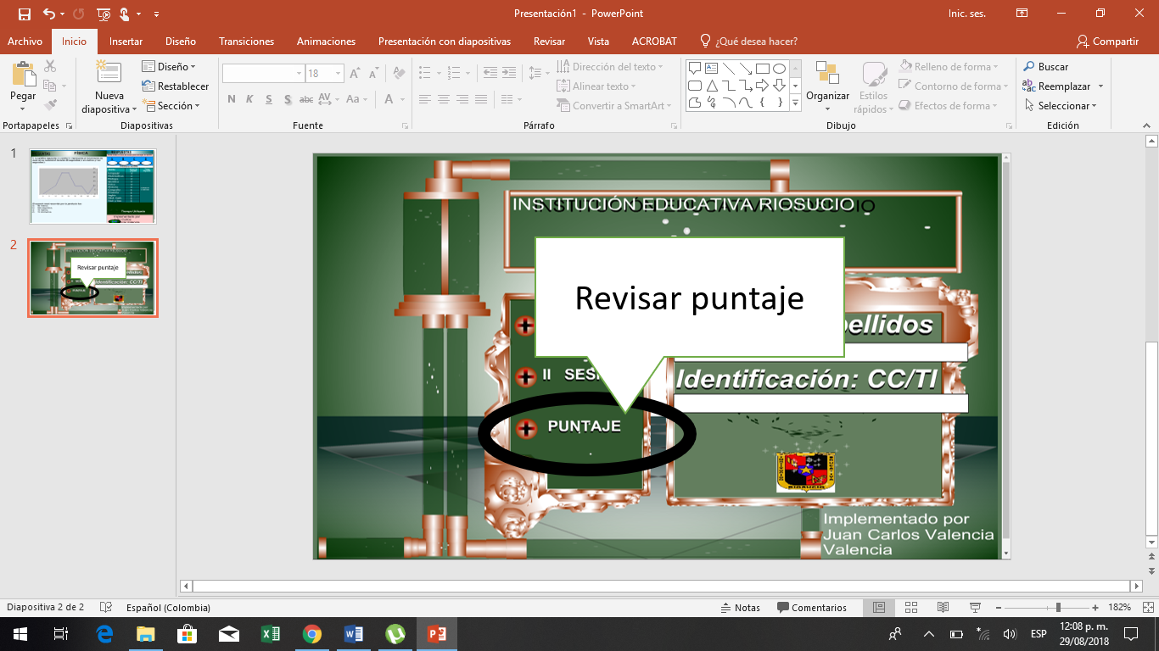Click the Save icon in quick access toolbar
The image size is (1159, 651).
coord(24,14)
